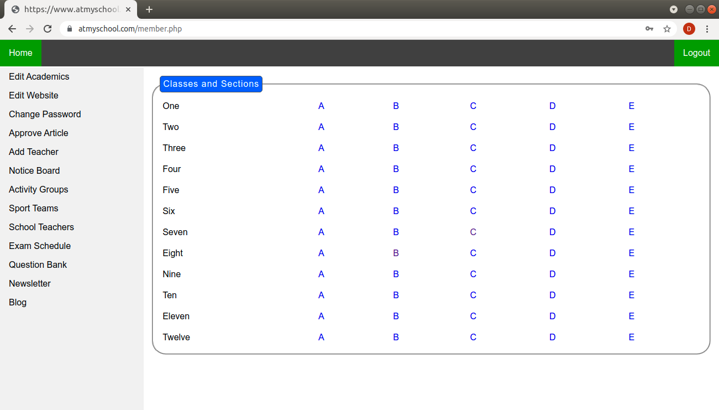Image resolution: width=719 pixels, height=410 pixels.
Task: Open section B of class Four
Action: click(396, 169)
